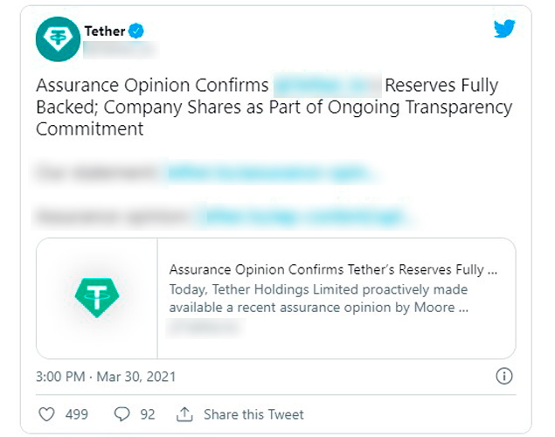Click the reply speech bubble icon
The width and height of the screenshot is (555, 437).
[123, 413]
